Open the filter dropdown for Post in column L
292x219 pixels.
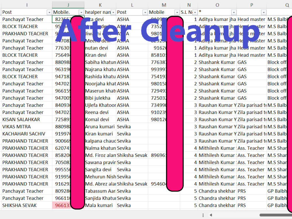point(145,13)
